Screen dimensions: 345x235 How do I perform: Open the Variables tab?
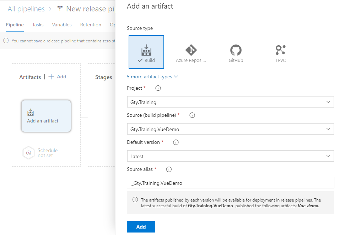pyautogui.click(x=62, y=25)
